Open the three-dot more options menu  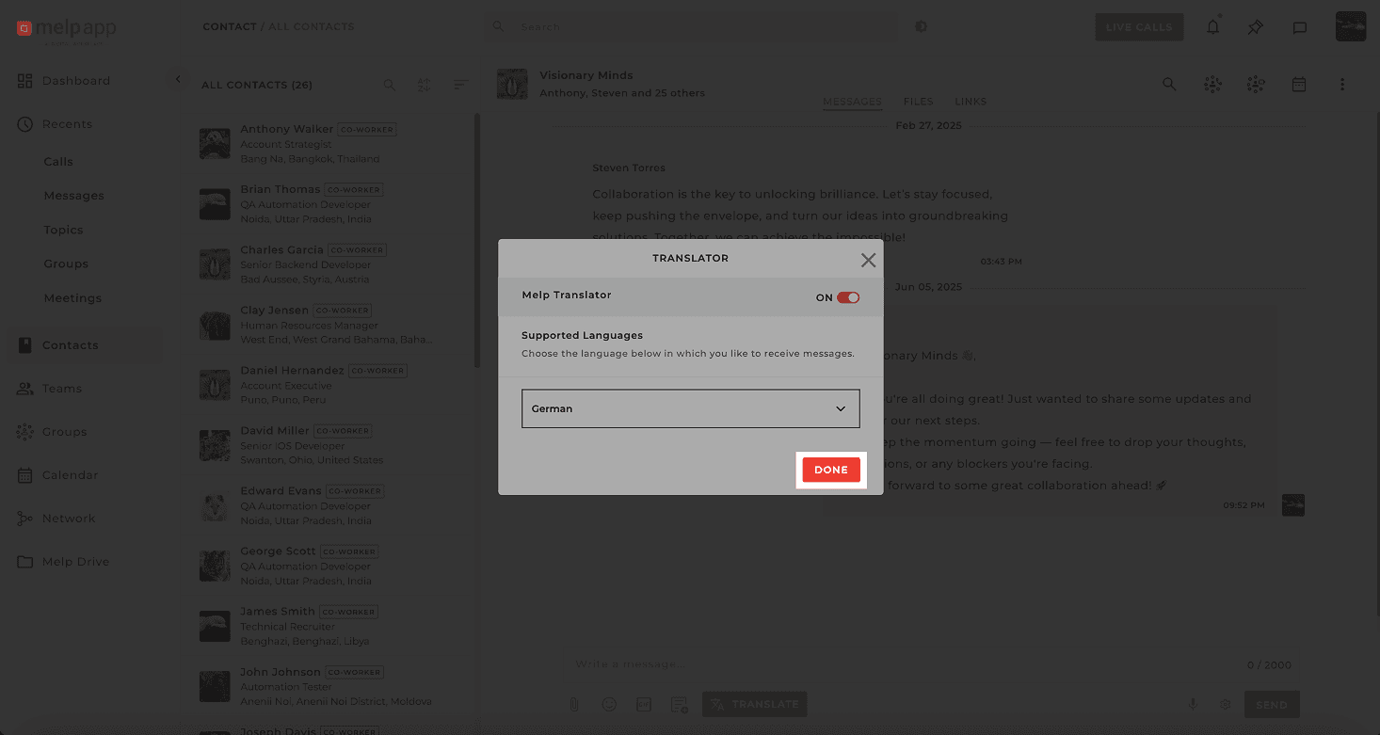coord(1342,85)
